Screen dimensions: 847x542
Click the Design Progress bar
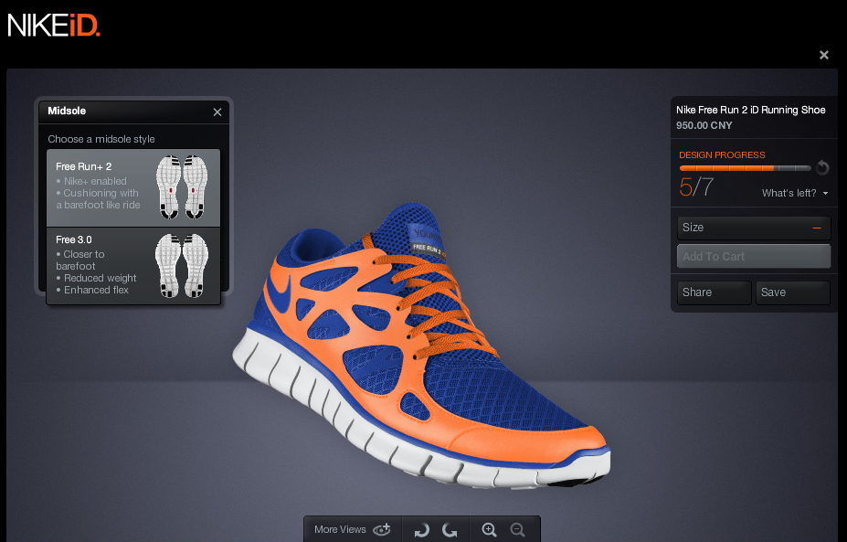tap(745, 168)
